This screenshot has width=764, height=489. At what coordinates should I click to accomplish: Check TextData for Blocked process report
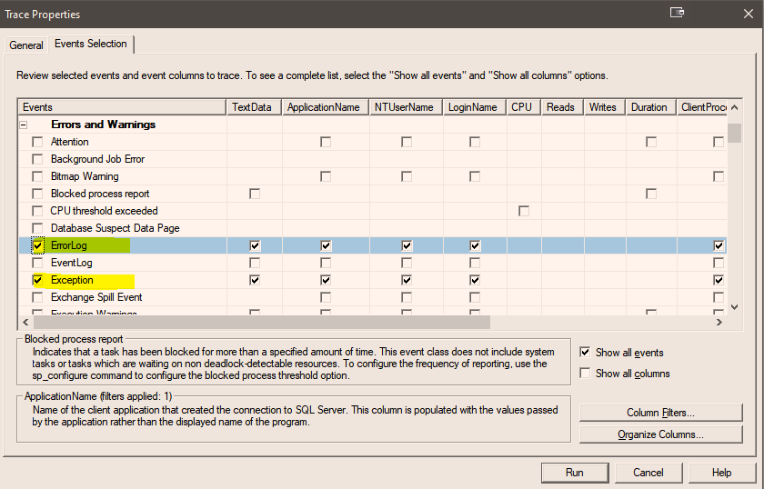tap(255, 194)
